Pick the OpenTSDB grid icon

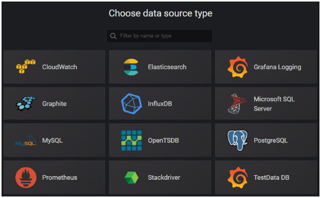(x=132, y=140)
